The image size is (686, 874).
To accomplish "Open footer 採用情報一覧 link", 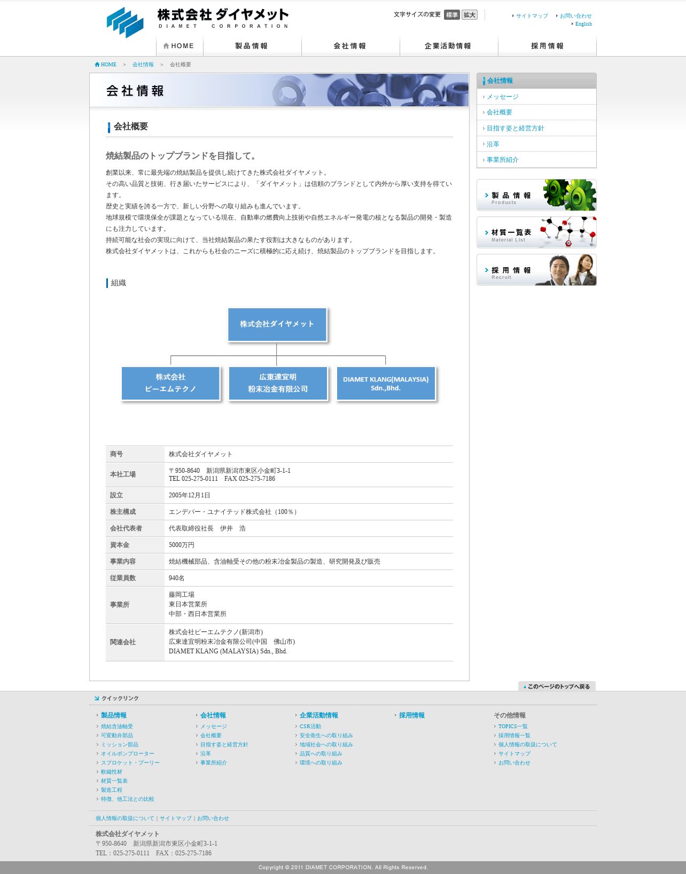I will (514, 736).
